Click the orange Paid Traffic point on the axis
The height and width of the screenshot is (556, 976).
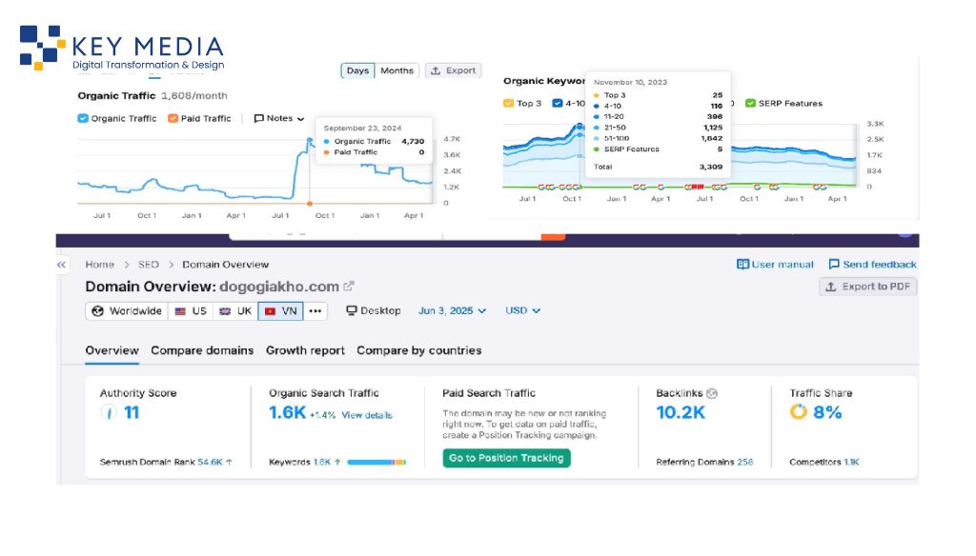310,204
